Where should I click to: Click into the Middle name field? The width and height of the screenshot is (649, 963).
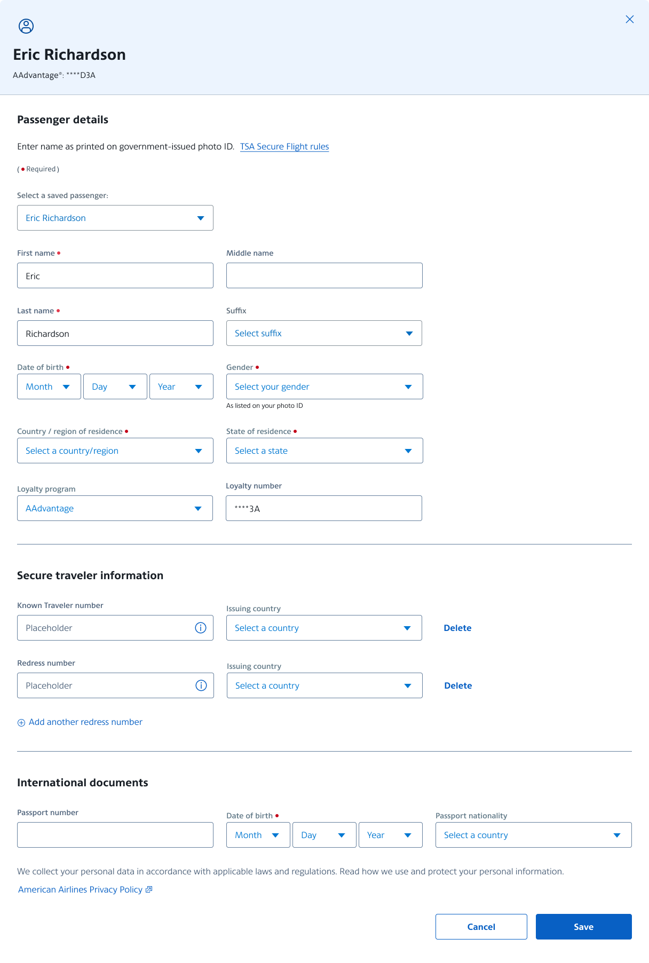[x=324, y=275]
